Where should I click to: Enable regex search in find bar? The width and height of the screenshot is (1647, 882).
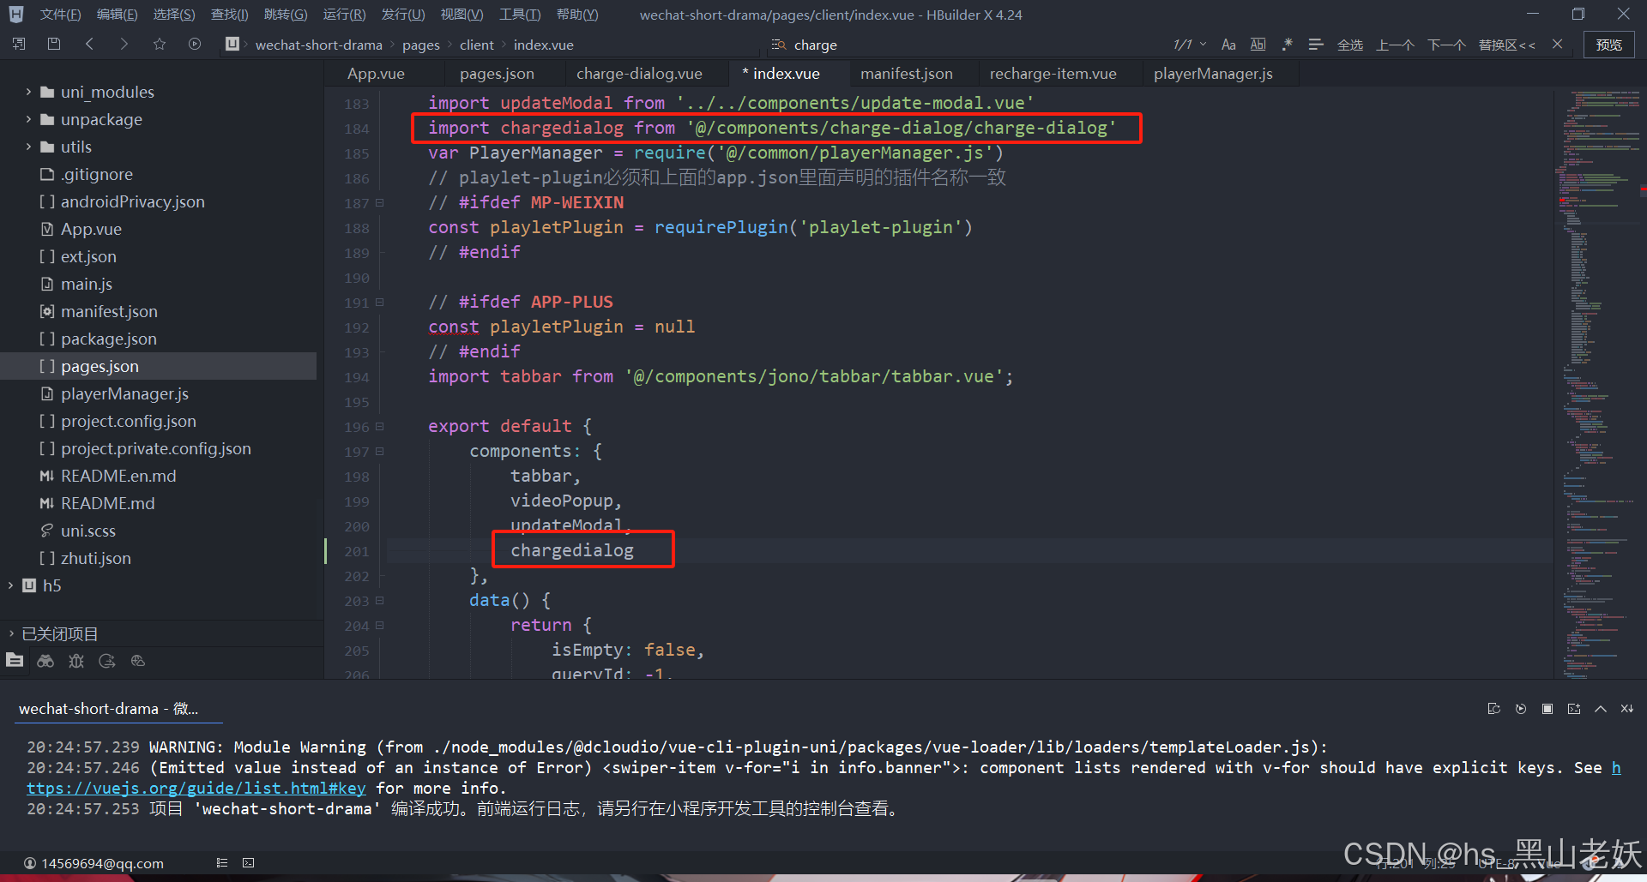(1287, 44)
